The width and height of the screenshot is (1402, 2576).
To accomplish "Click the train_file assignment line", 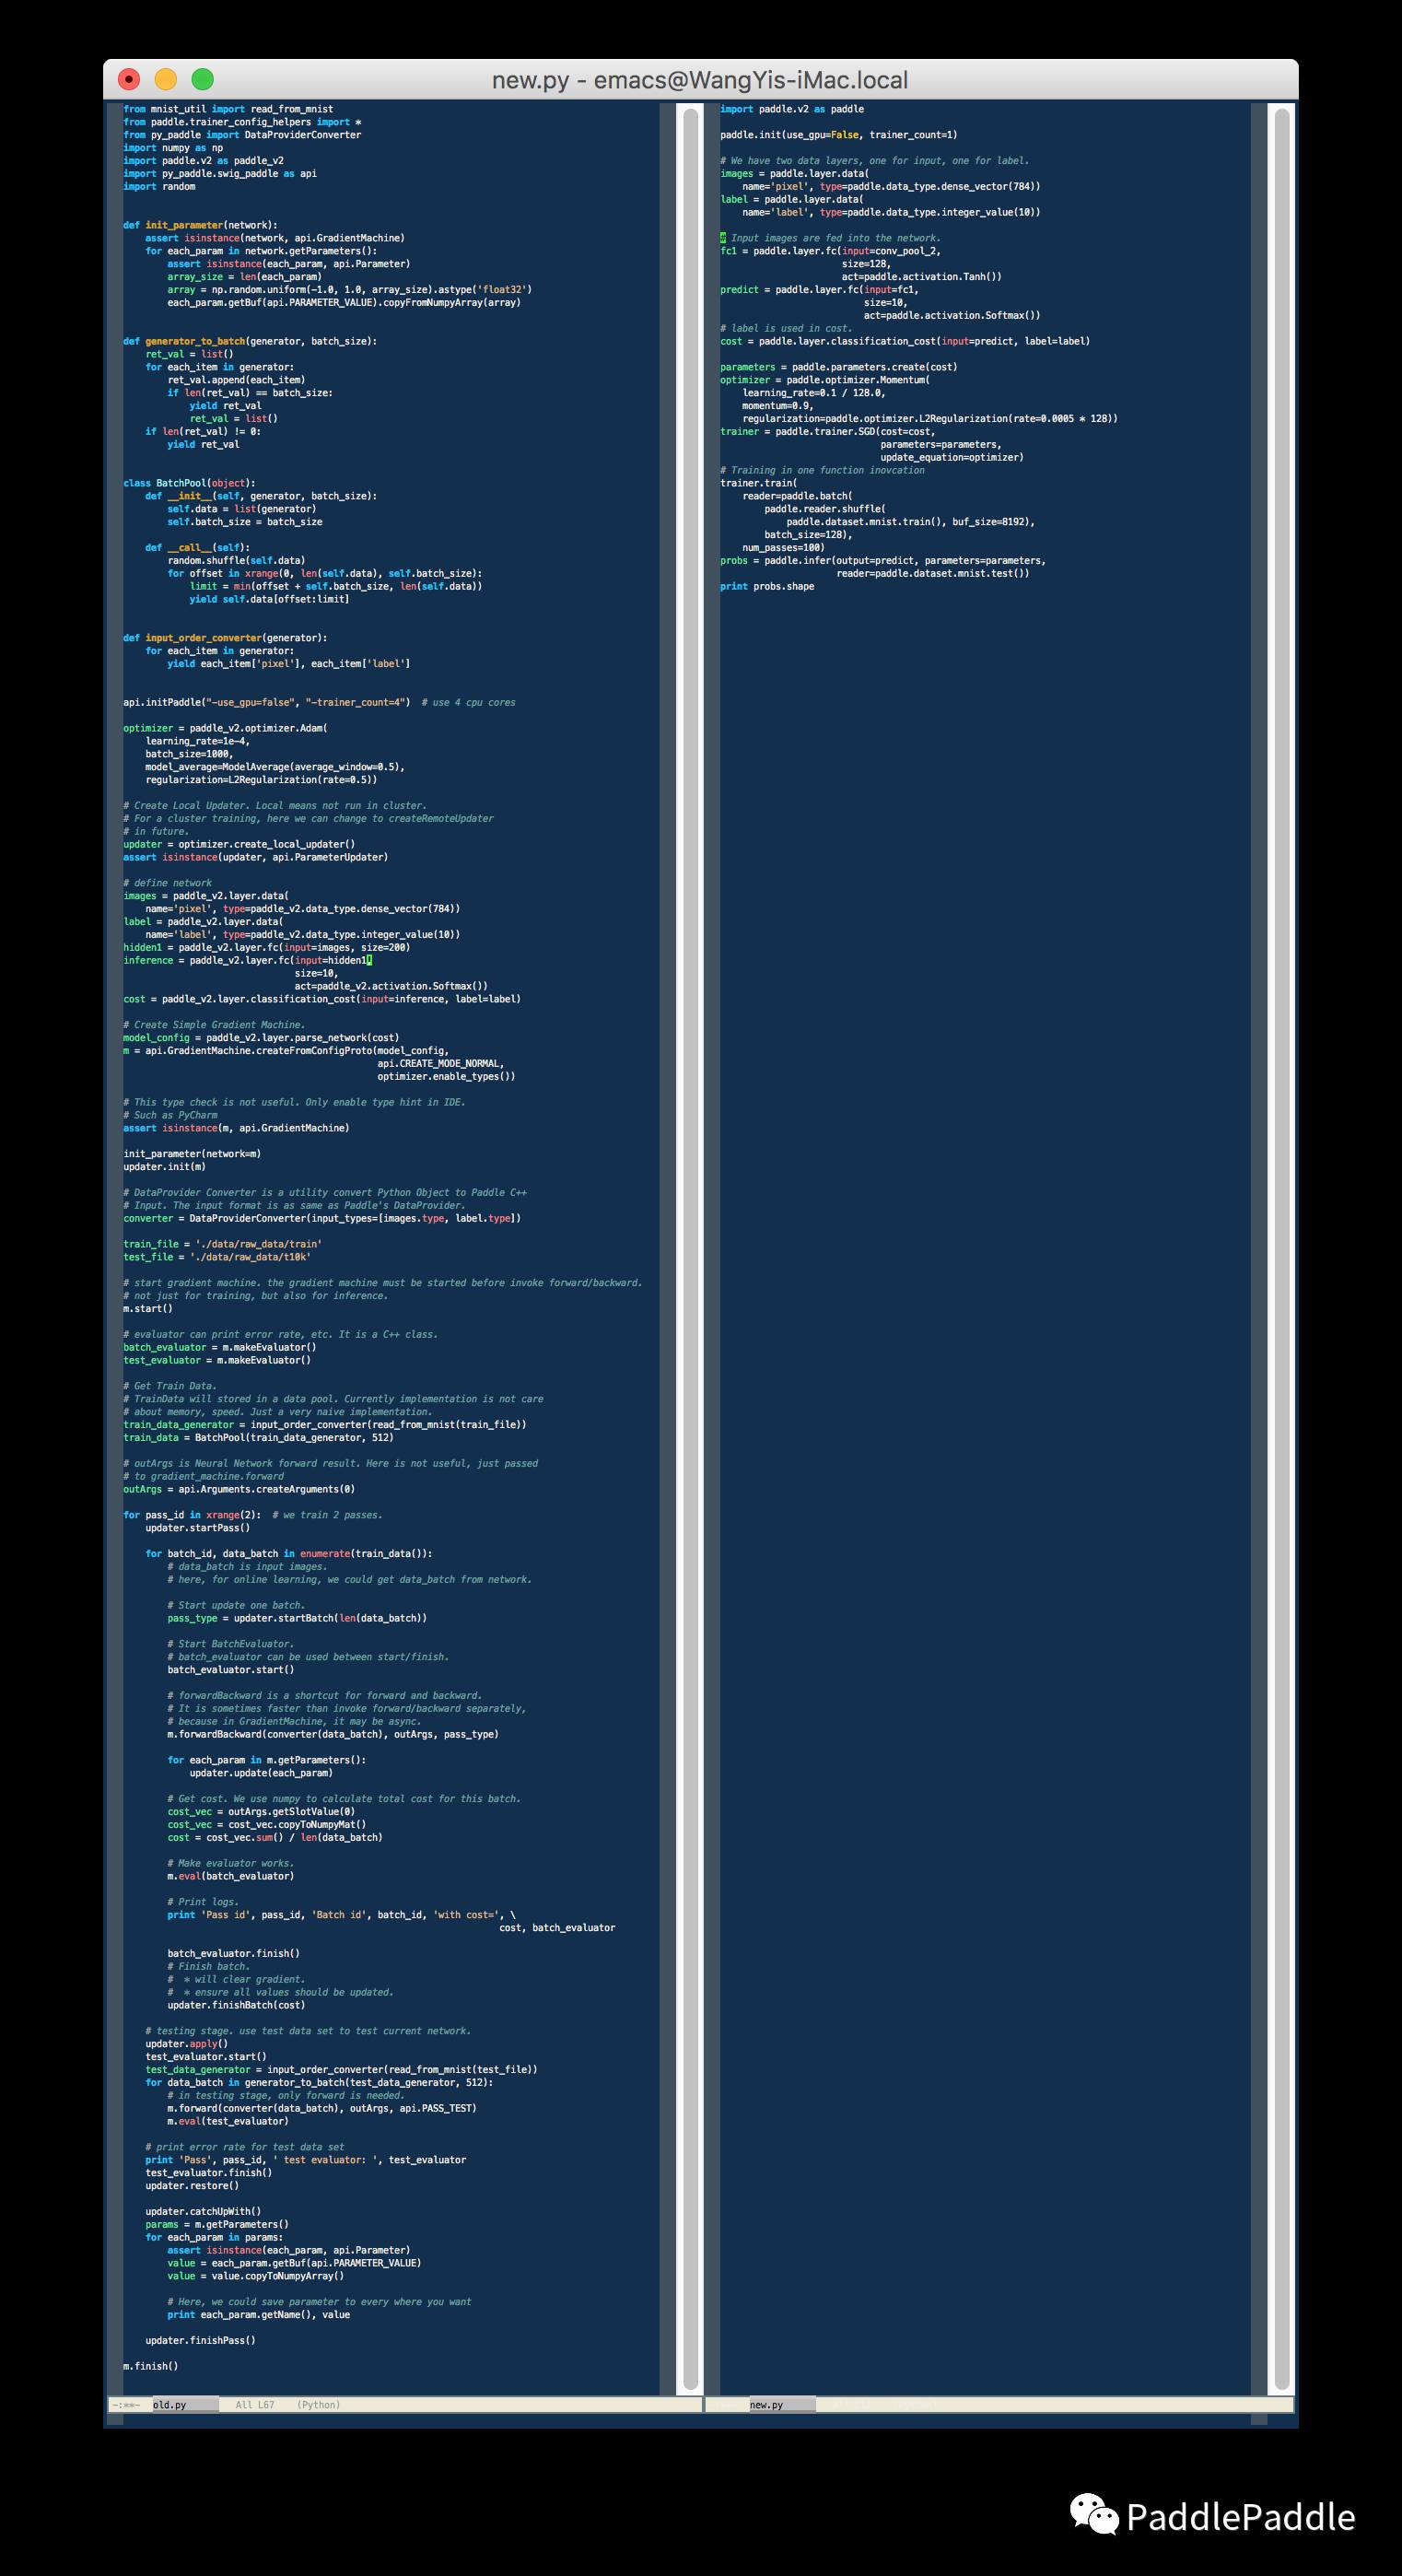I will (x=222, y=1244).
